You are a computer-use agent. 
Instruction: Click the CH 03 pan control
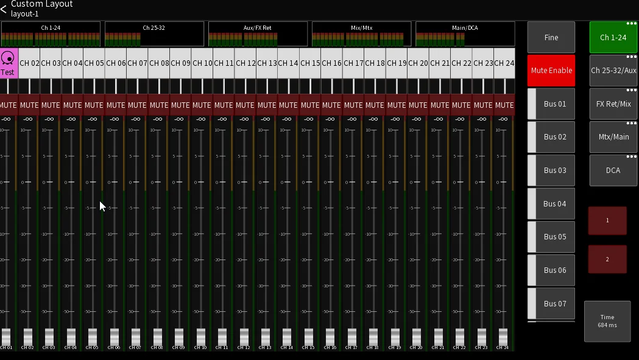51,86
